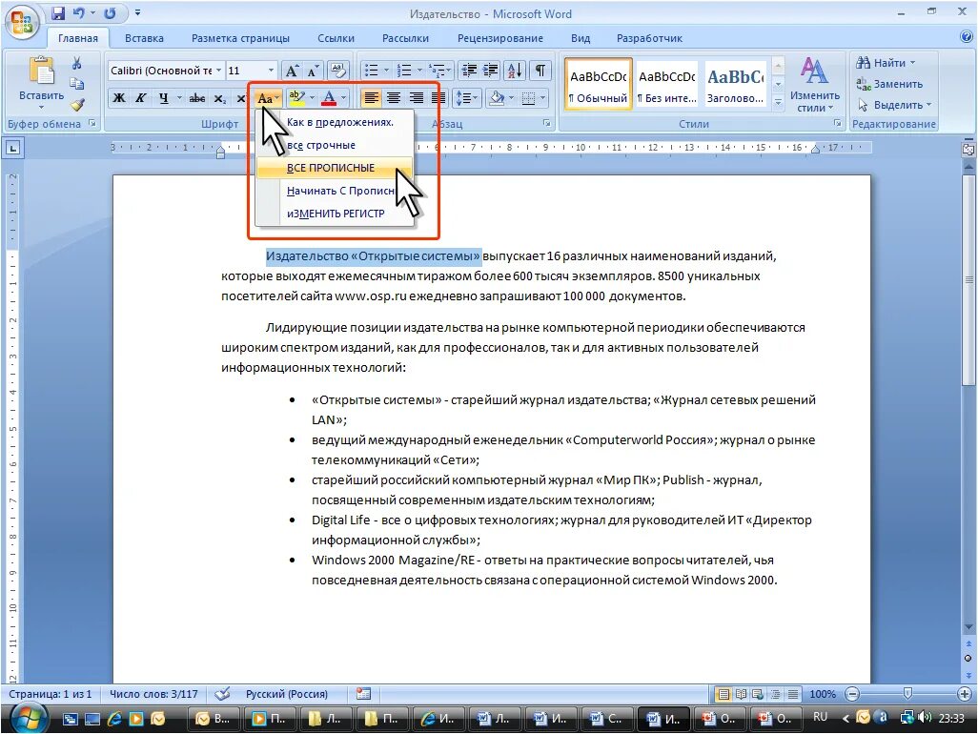Click the multilevel list icon
This screenshot has width=978, height=734.
click(438, 70)
